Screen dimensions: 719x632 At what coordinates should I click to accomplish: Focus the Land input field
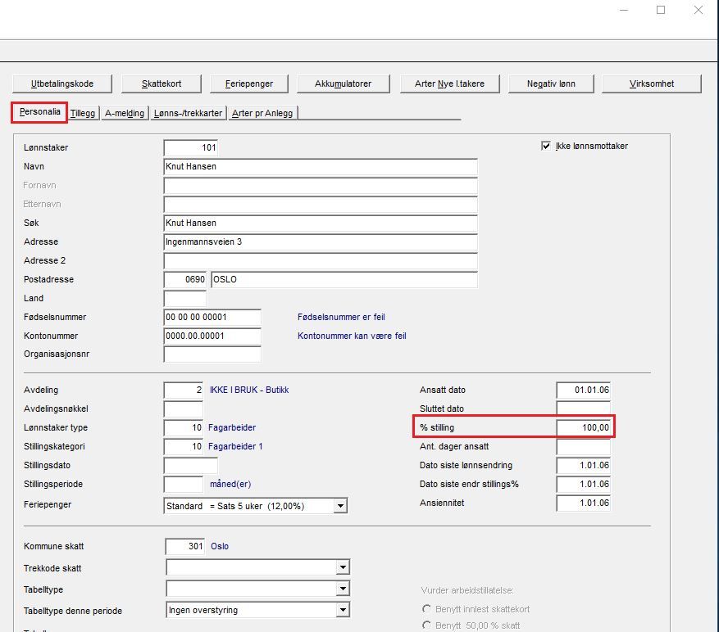[184, 298]
